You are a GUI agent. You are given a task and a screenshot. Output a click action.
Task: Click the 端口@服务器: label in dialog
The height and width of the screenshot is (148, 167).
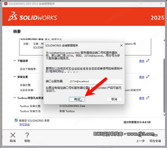[54, 81]
